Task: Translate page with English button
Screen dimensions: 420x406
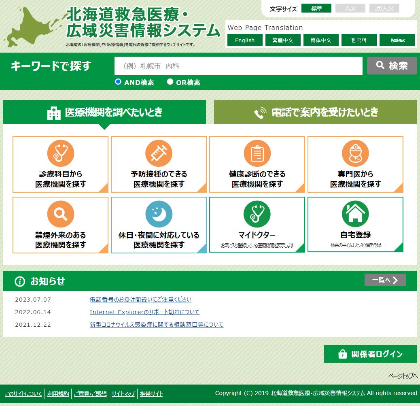Action: [245, 40]
